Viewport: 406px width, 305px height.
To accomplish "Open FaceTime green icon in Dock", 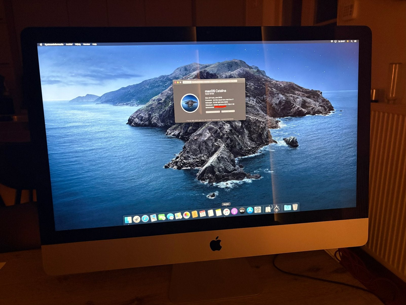I will [162, 217].
